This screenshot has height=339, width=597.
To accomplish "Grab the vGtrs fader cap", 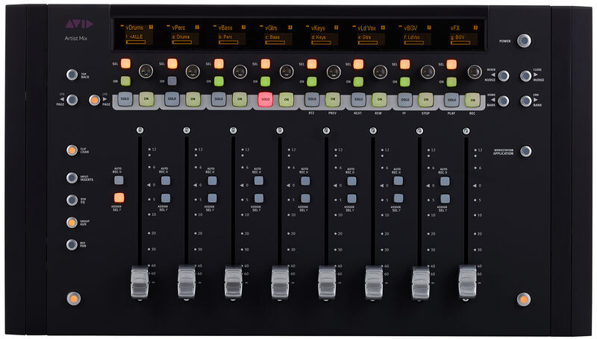I will [x=280, y=282].
